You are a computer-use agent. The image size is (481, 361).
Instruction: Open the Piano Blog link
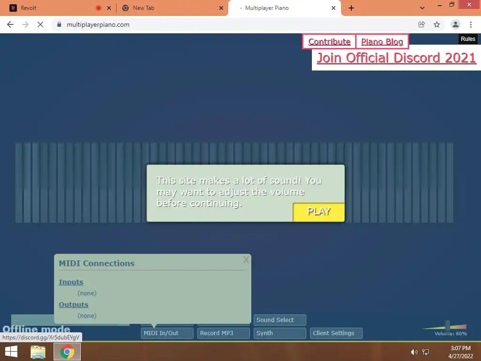pos(382,41)
